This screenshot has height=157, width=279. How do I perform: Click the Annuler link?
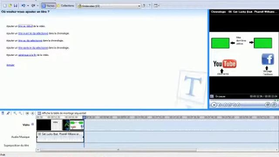[10, 65]
